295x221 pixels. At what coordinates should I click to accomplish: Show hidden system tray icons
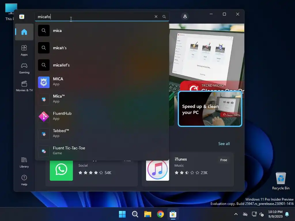tap(236, 214)
